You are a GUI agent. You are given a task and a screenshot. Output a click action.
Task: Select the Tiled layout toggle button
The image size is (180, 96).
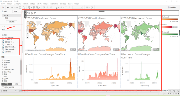click(x=7, y=84)
